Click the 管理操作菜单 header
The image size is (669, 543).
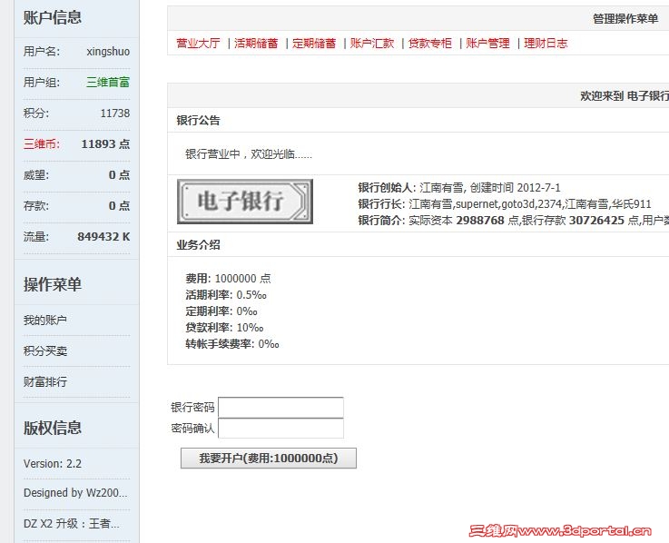[x=625, y=19]
